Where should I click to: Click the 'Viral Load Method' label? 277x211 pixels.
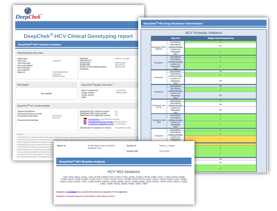25,65
